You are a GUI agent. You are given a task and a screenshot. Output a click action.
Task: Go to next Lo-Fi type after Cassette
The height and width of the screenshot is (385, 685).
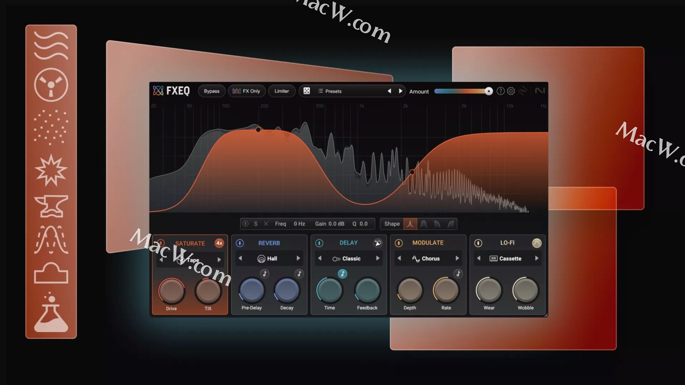pos(537,258)
